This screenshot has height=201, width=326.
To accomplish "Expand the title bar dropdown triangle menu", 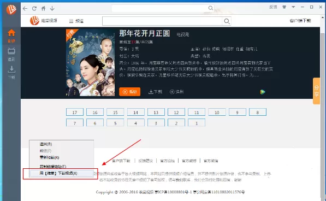I will 293,7.
